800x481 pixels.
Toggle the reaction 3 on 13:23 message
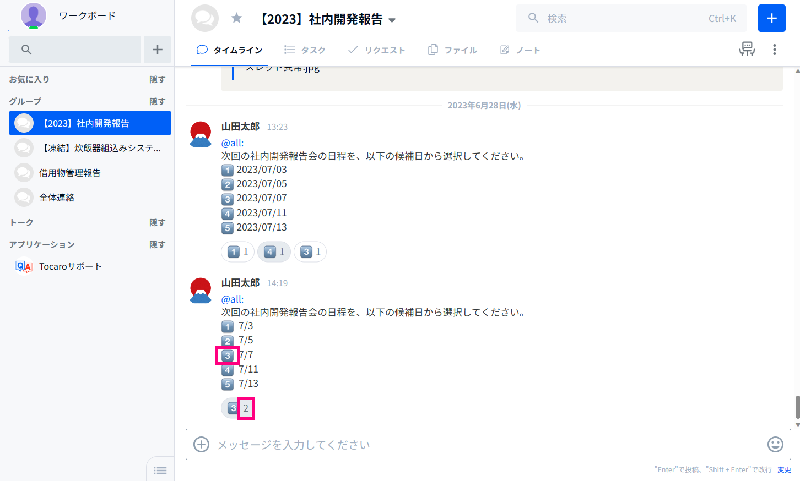pyautogui.click(x=311, y=252)
